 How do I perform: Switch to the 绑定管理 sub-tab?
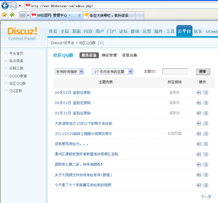[x=109, y=55]
